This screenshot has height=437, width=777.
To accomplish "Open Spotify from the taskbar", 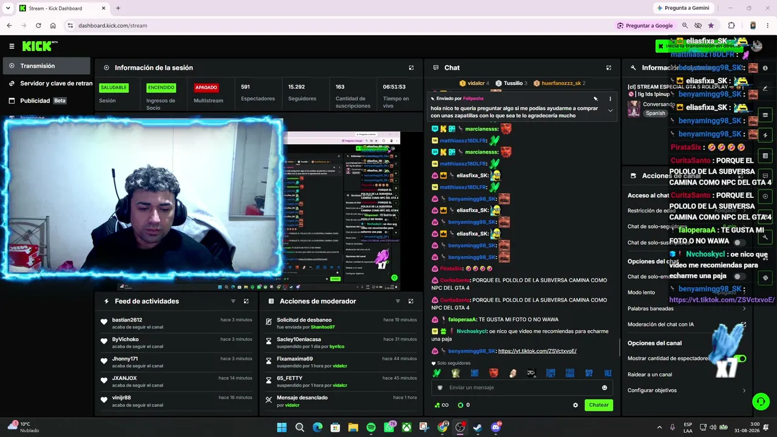I will tap(371, 427).
